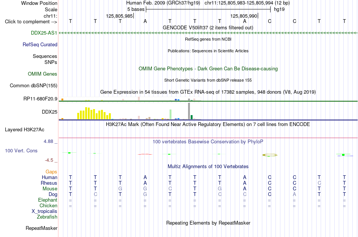Open the 'RefSeq genes from NCBI' track title
Image resolution: width=358 pixels, height=237 pixels.
pyautogui.click(x=208, y=39)
